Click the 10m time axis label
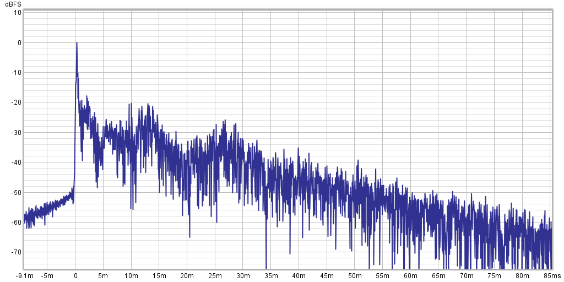Image resolution: width=564 pixels, height=282 pixels. [131, 276]
